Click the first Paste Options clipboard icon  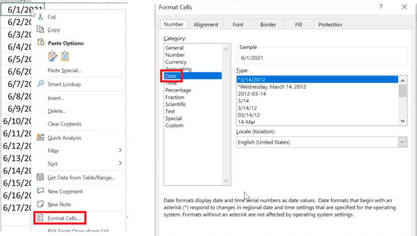pos(53,56)
